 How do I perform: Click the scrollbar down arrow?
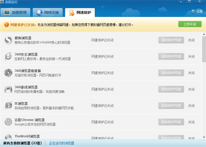tap(204, 137)
